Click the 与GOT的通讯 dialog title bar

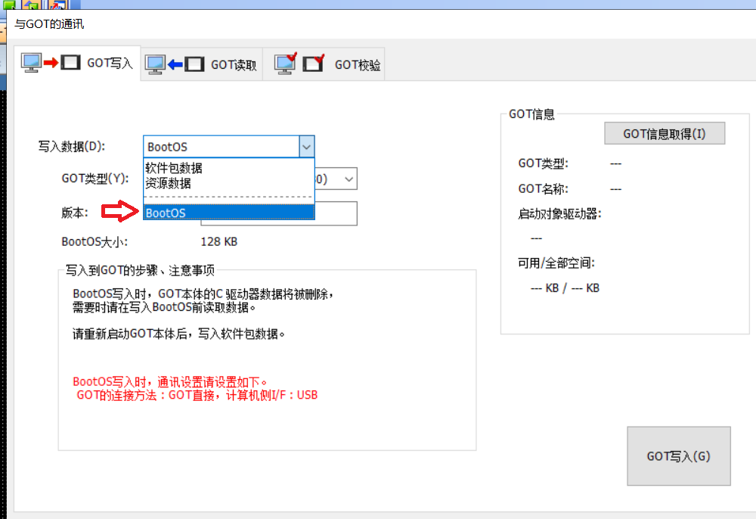pyautogui.click(x=378, y=24)
